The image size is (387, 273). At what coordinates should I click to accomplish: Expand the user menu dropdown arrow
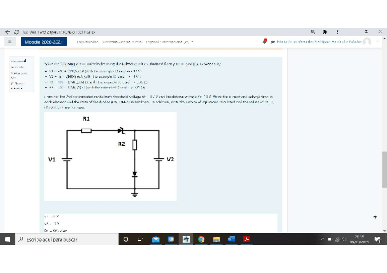coord(377,41)
